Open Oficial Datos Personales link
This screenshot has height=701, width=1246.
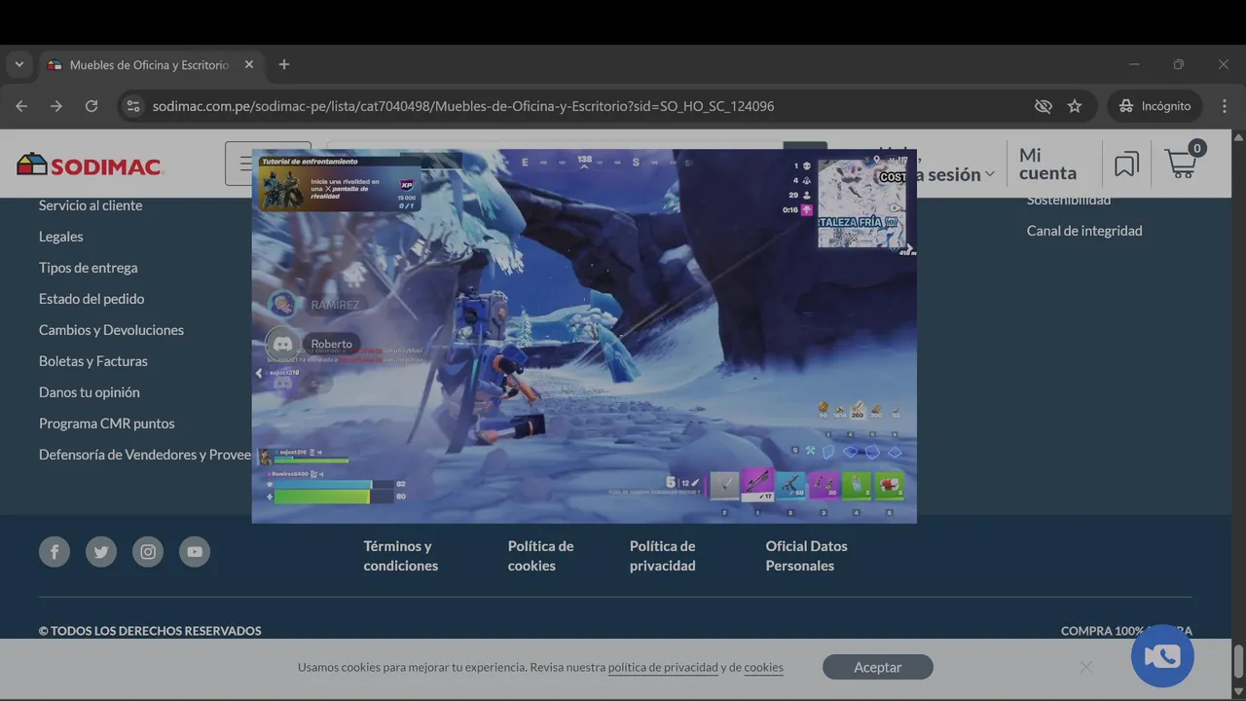806,556
